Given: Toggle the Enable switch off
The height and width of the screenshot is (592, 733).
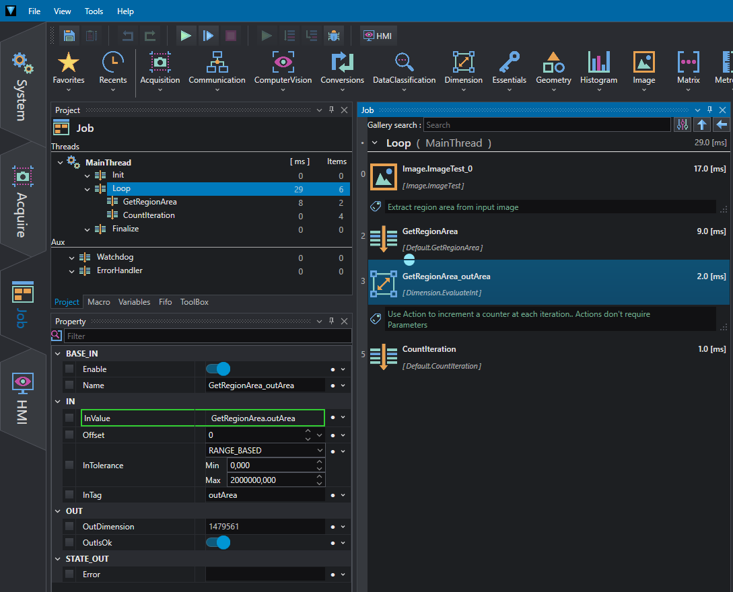Looking at the screenshot, I should [x=218, y=369].
